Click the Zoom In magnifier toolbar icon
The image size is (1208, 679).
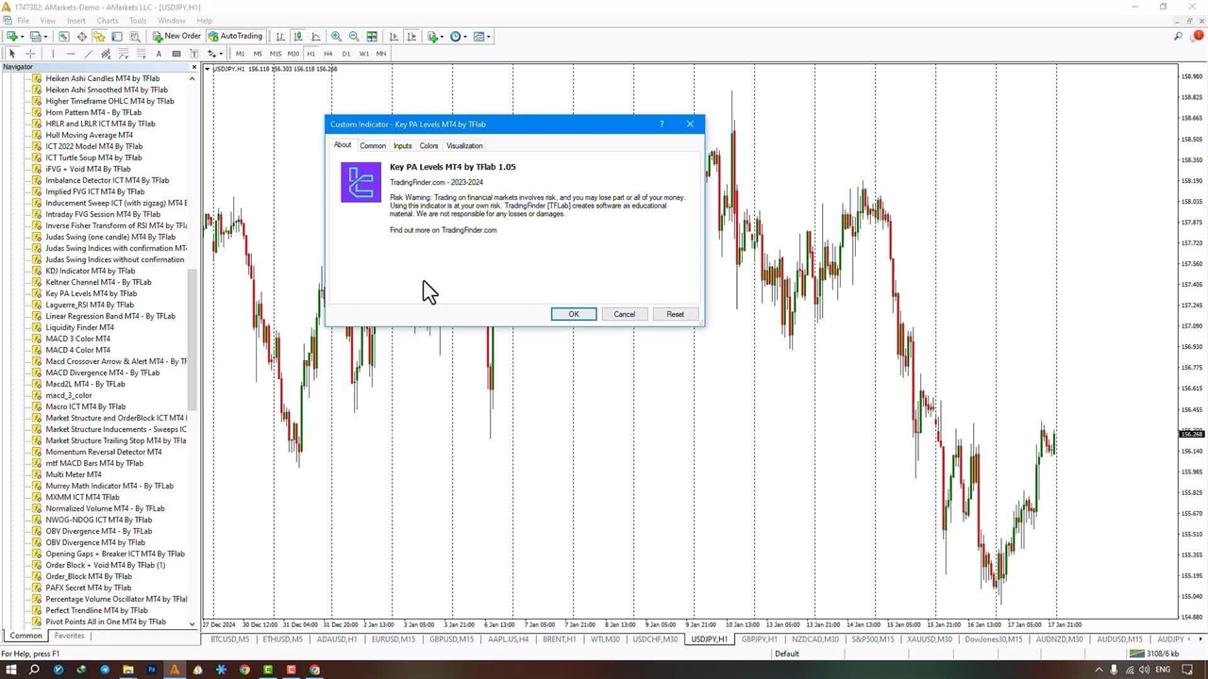[336, 37]
